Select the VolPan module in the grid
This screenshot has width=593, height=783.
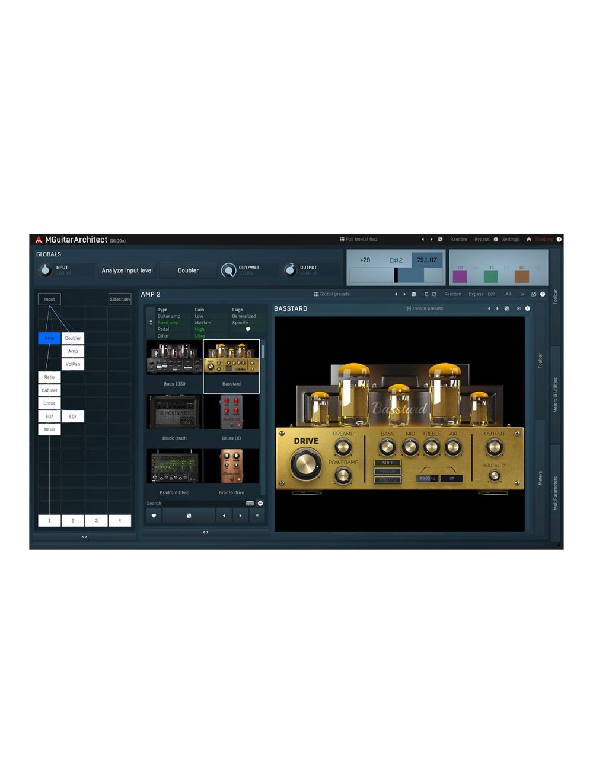tap(73, 364)
